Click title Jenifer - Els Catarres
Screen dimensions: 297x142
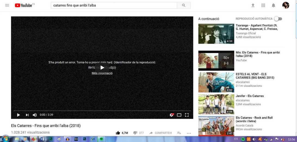point(250,96)
